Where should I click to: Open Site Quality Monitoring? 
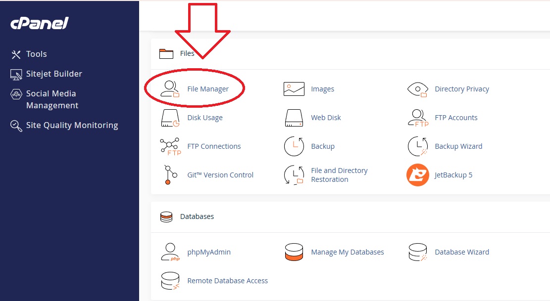click(72, 125)
